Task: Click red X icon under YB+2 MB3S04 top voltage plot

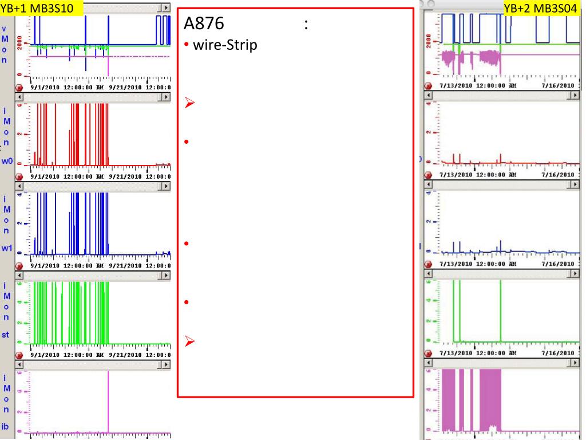Action: pos(428,86)
